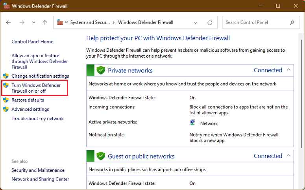Click shield icon beside Turn Firewall on or off

[x=6, y=86]
